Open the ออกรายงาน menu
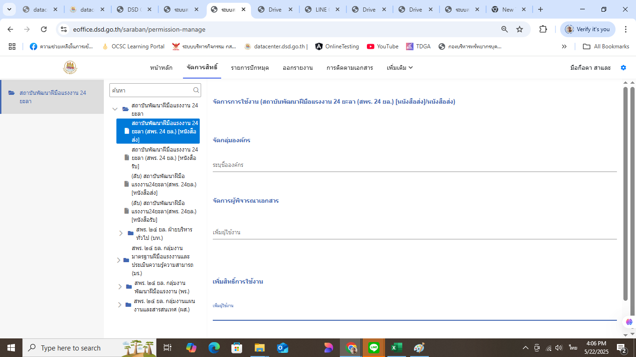 [298, 68]
